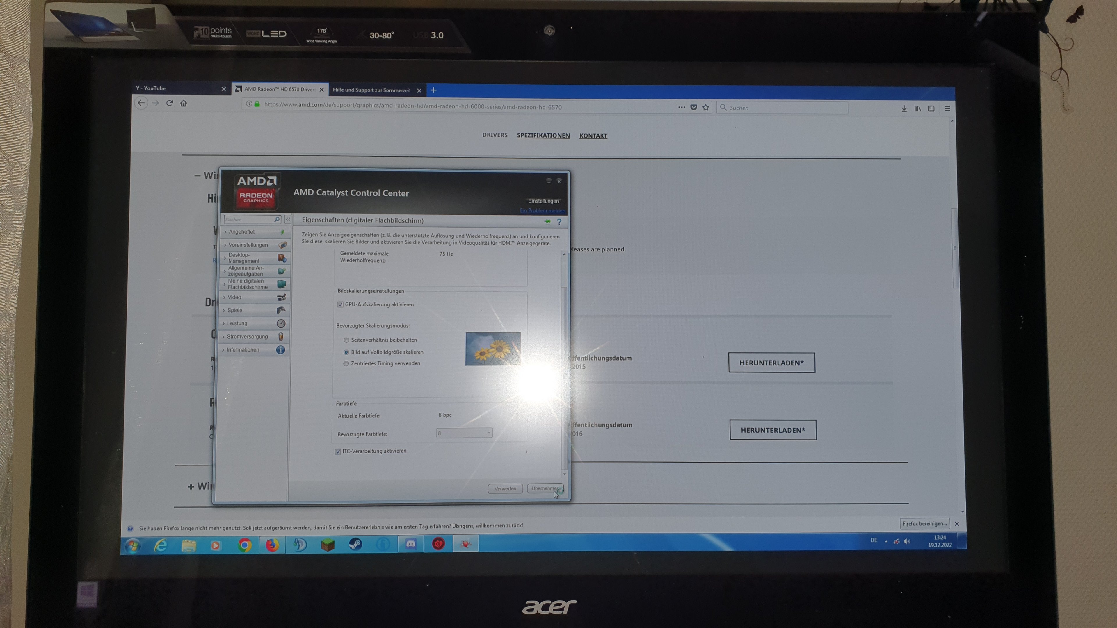Screen dimensions: 1117x628
Task: Bookmark this page with star icon
Action: click(x=705, y=108)
